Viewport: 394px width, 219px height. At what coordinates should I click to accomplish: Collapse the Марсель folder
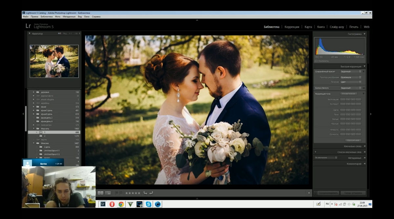pyautogui.click(x=33, y=129)
